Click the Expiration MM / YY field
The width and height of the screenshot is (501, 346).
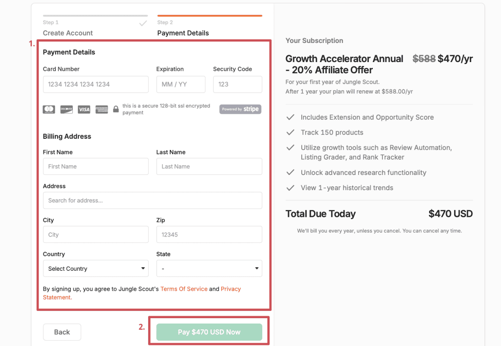(181, 84)
